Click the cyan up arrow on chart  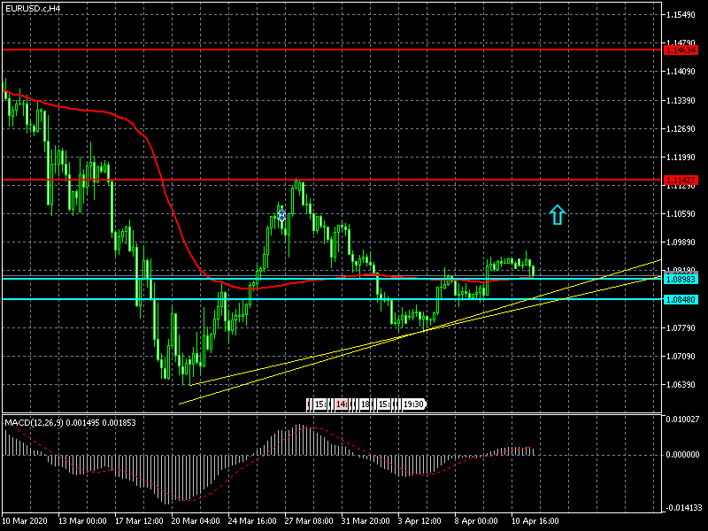pyautogui.click(x=557, y=213)
